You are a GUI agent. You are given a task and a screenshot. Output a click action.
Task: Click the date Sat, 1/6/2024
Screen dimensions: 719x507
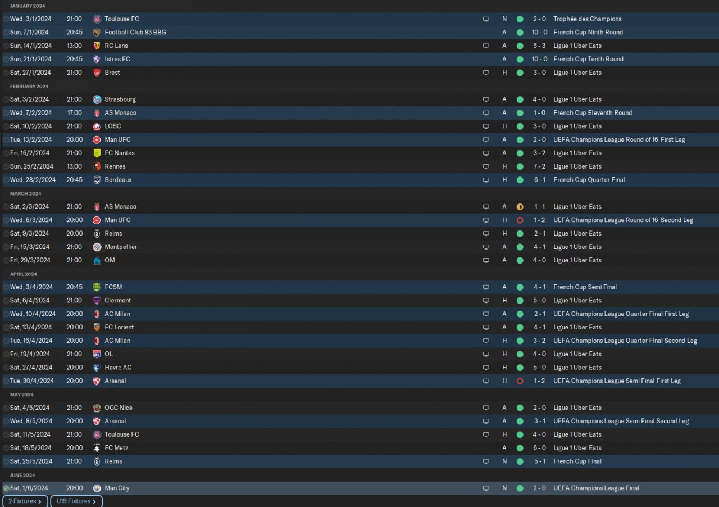pos(29,488)
